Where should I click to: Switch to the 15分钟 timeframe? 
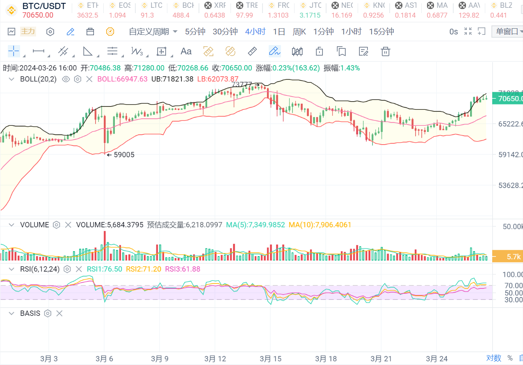click(381, 32)
